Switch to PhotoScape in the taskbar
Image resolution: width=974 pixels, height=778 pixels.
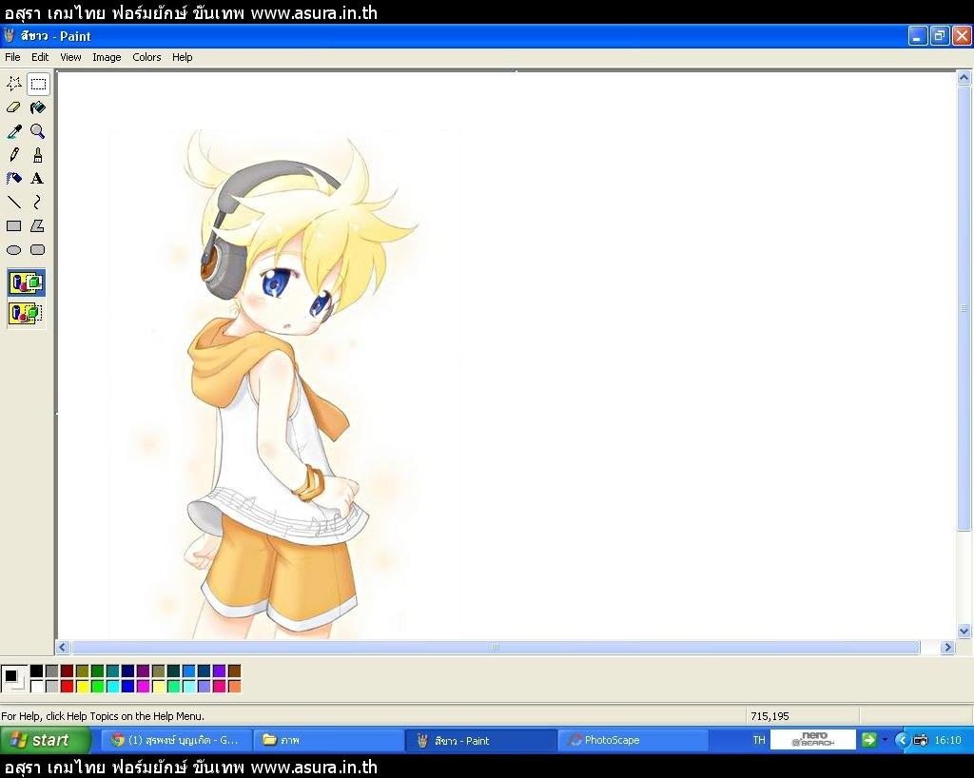click(633, 740)
